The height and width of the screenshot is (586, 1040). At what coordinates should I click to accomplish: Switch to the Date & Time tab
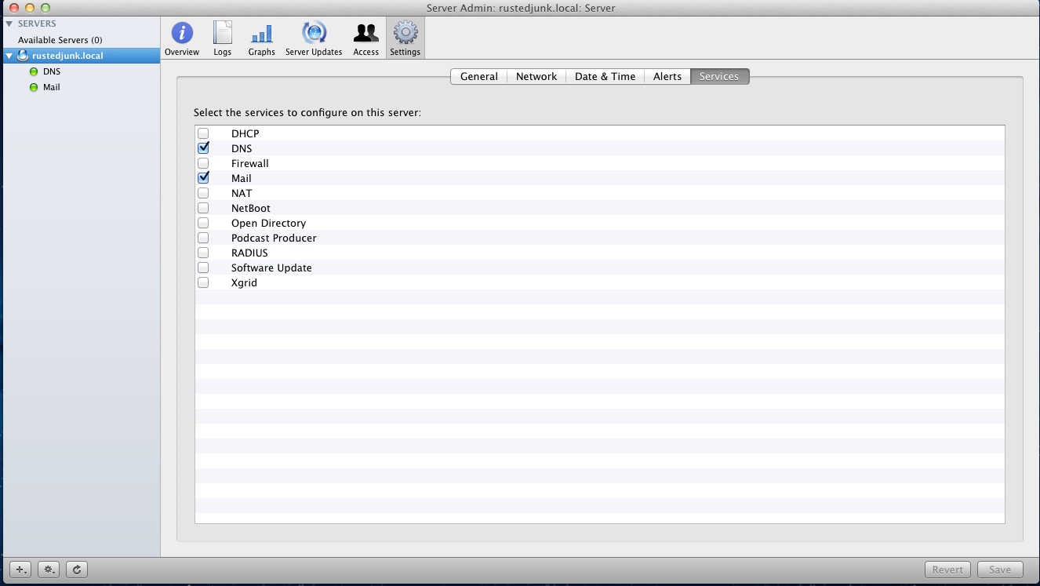click(x=605, y=76)
